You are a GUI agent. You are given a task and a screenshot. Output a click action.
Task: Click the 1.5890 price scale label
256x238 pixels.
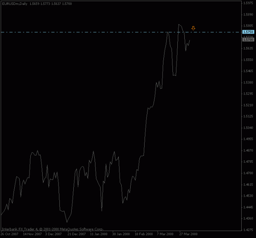248,14
